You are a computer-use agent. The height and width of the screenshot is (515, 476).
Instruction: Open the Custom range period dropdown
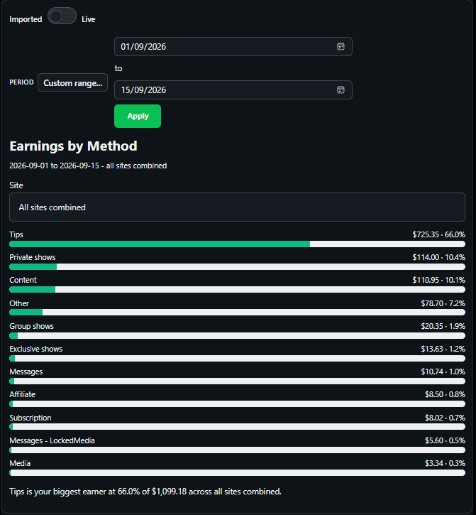[73, 83]
